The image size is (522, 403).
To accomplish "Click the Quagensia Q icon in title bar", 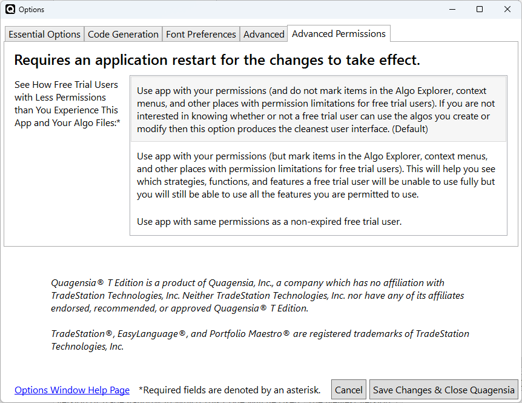I will click(10, 9).
